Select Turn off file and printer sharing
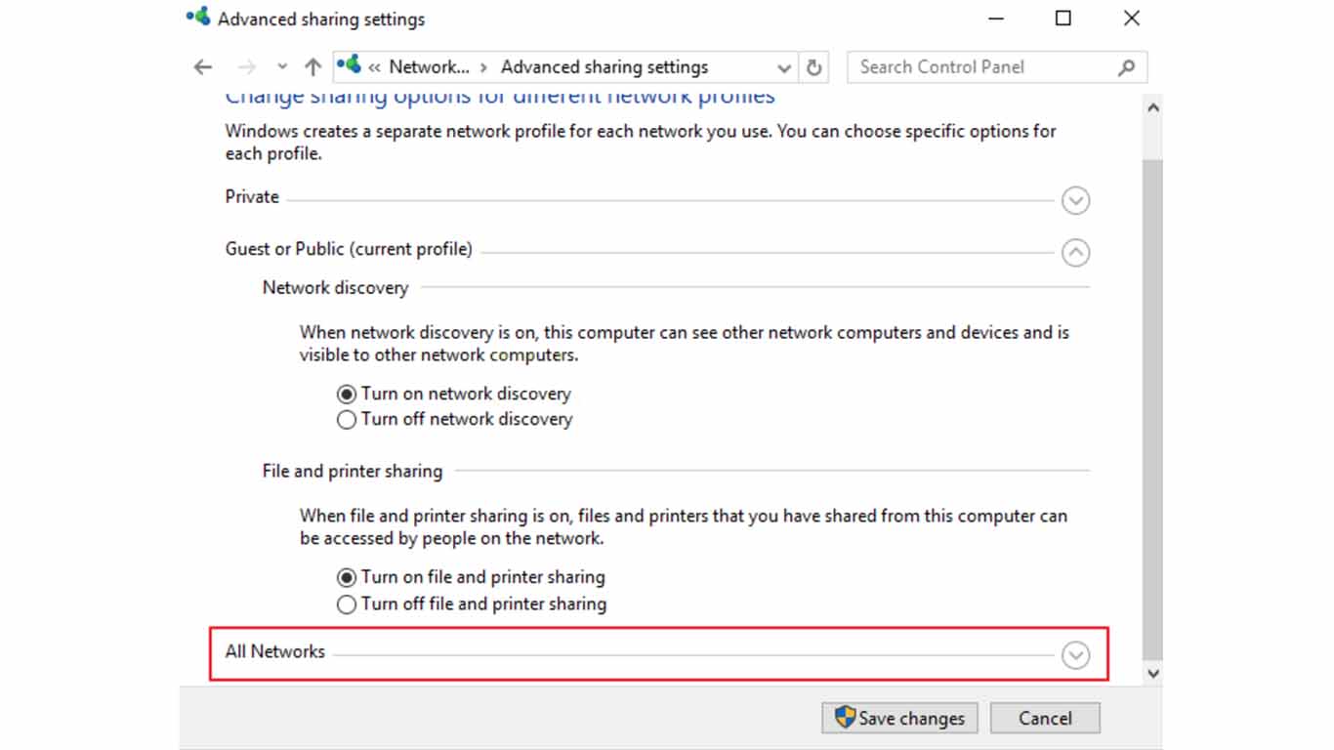The height and width of the screenshot is (750, 1334). click(346, 604)
